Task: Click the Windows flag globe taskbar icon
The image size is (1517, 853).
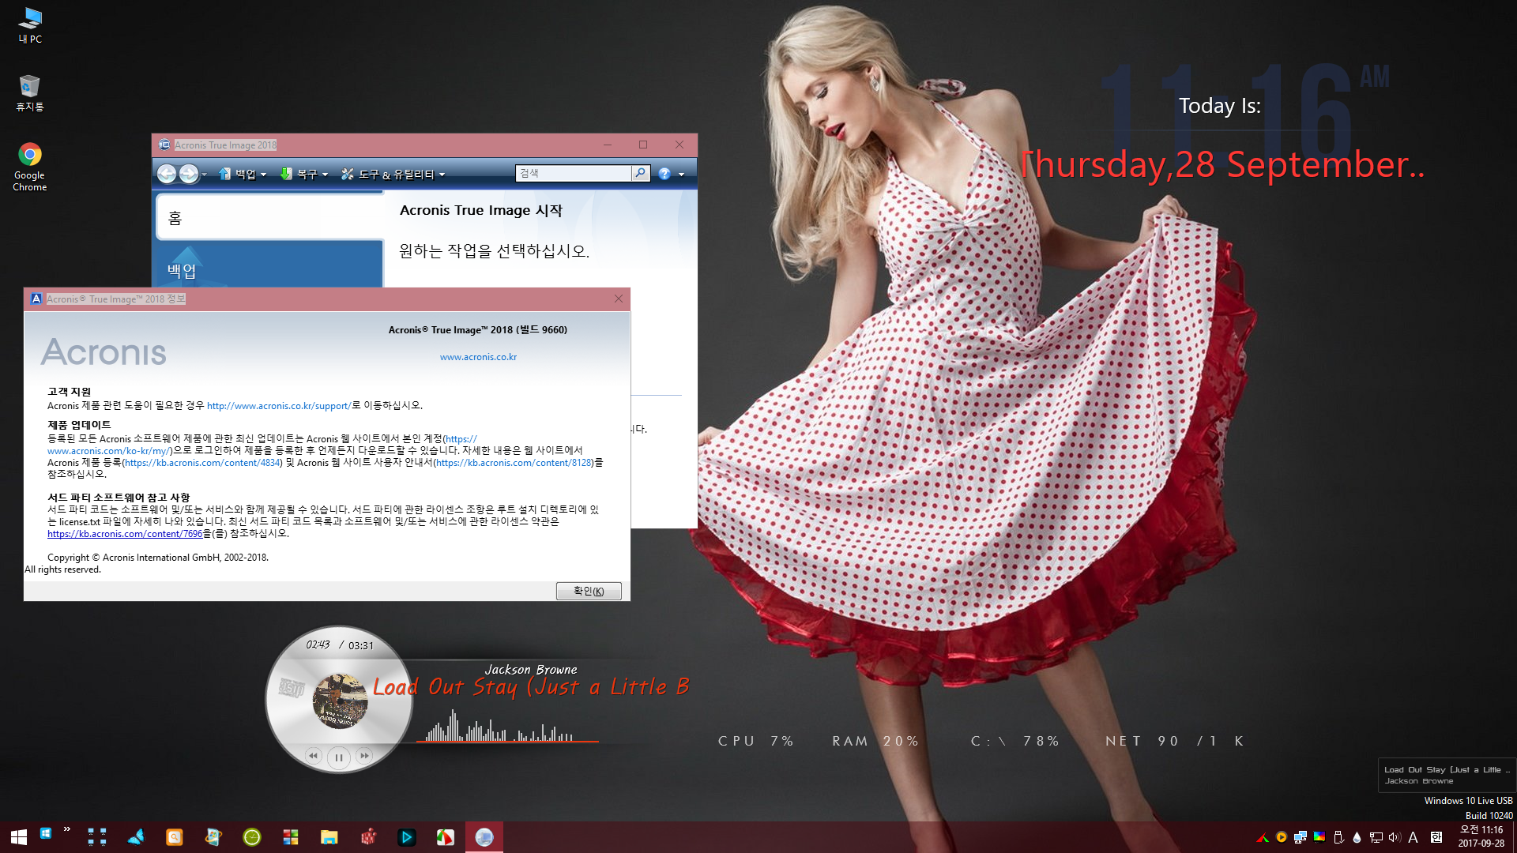Action: coord(213,837)
